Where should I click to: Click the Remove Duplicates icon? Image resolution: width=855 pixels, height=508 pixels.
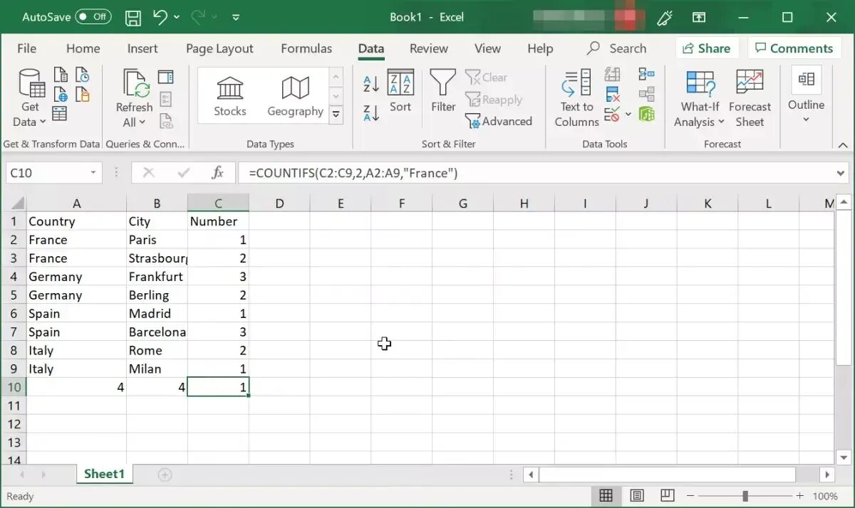click(x=612, y=94)
